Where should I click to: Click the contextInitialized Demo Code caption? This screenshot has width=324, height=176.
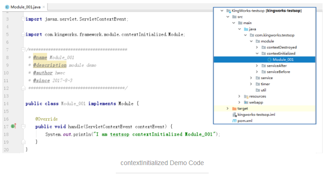pos(162,163)
